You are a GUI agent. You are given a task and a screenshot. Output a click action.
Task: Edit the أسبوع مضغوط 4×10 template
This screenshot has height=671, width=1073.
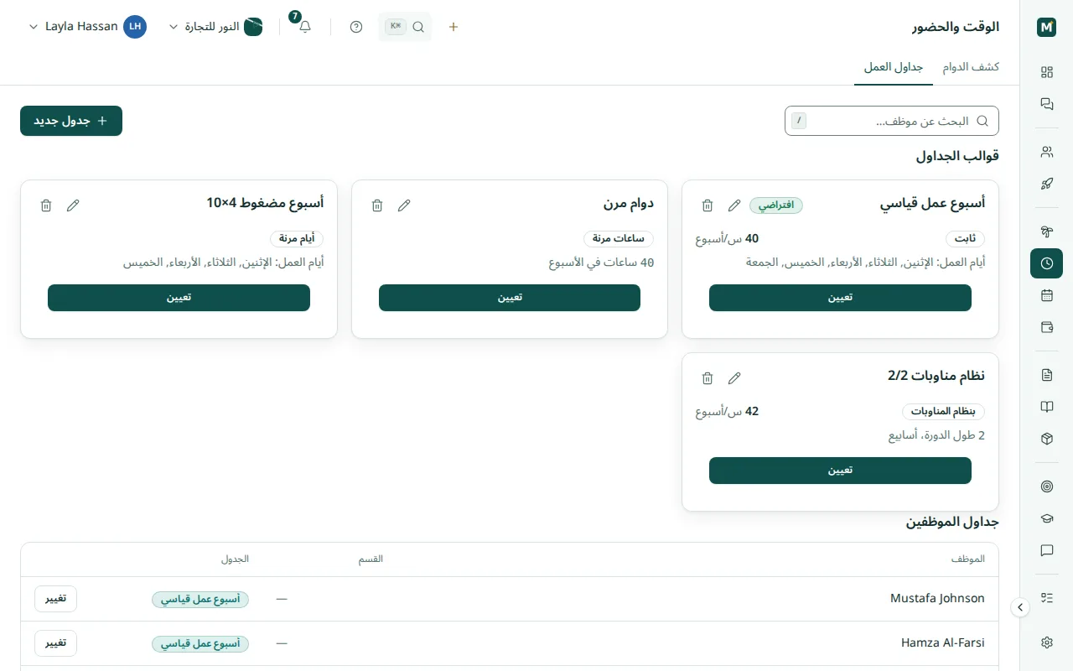pos(73,205)
